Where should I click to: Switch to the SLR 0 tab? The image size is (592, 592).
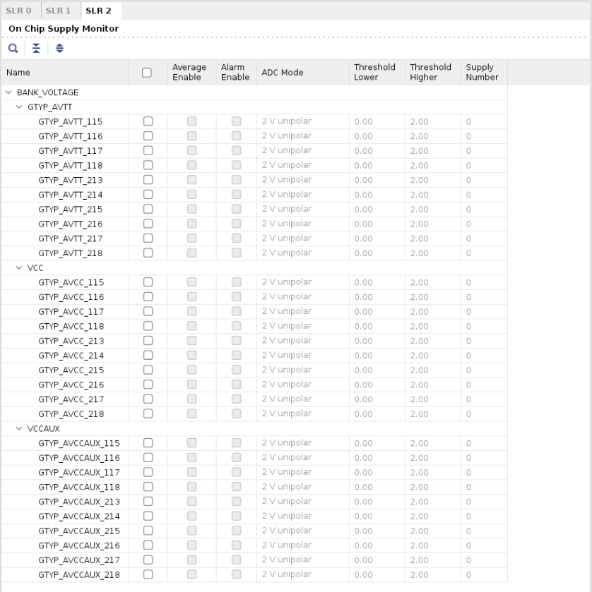[x=18, y=11]
